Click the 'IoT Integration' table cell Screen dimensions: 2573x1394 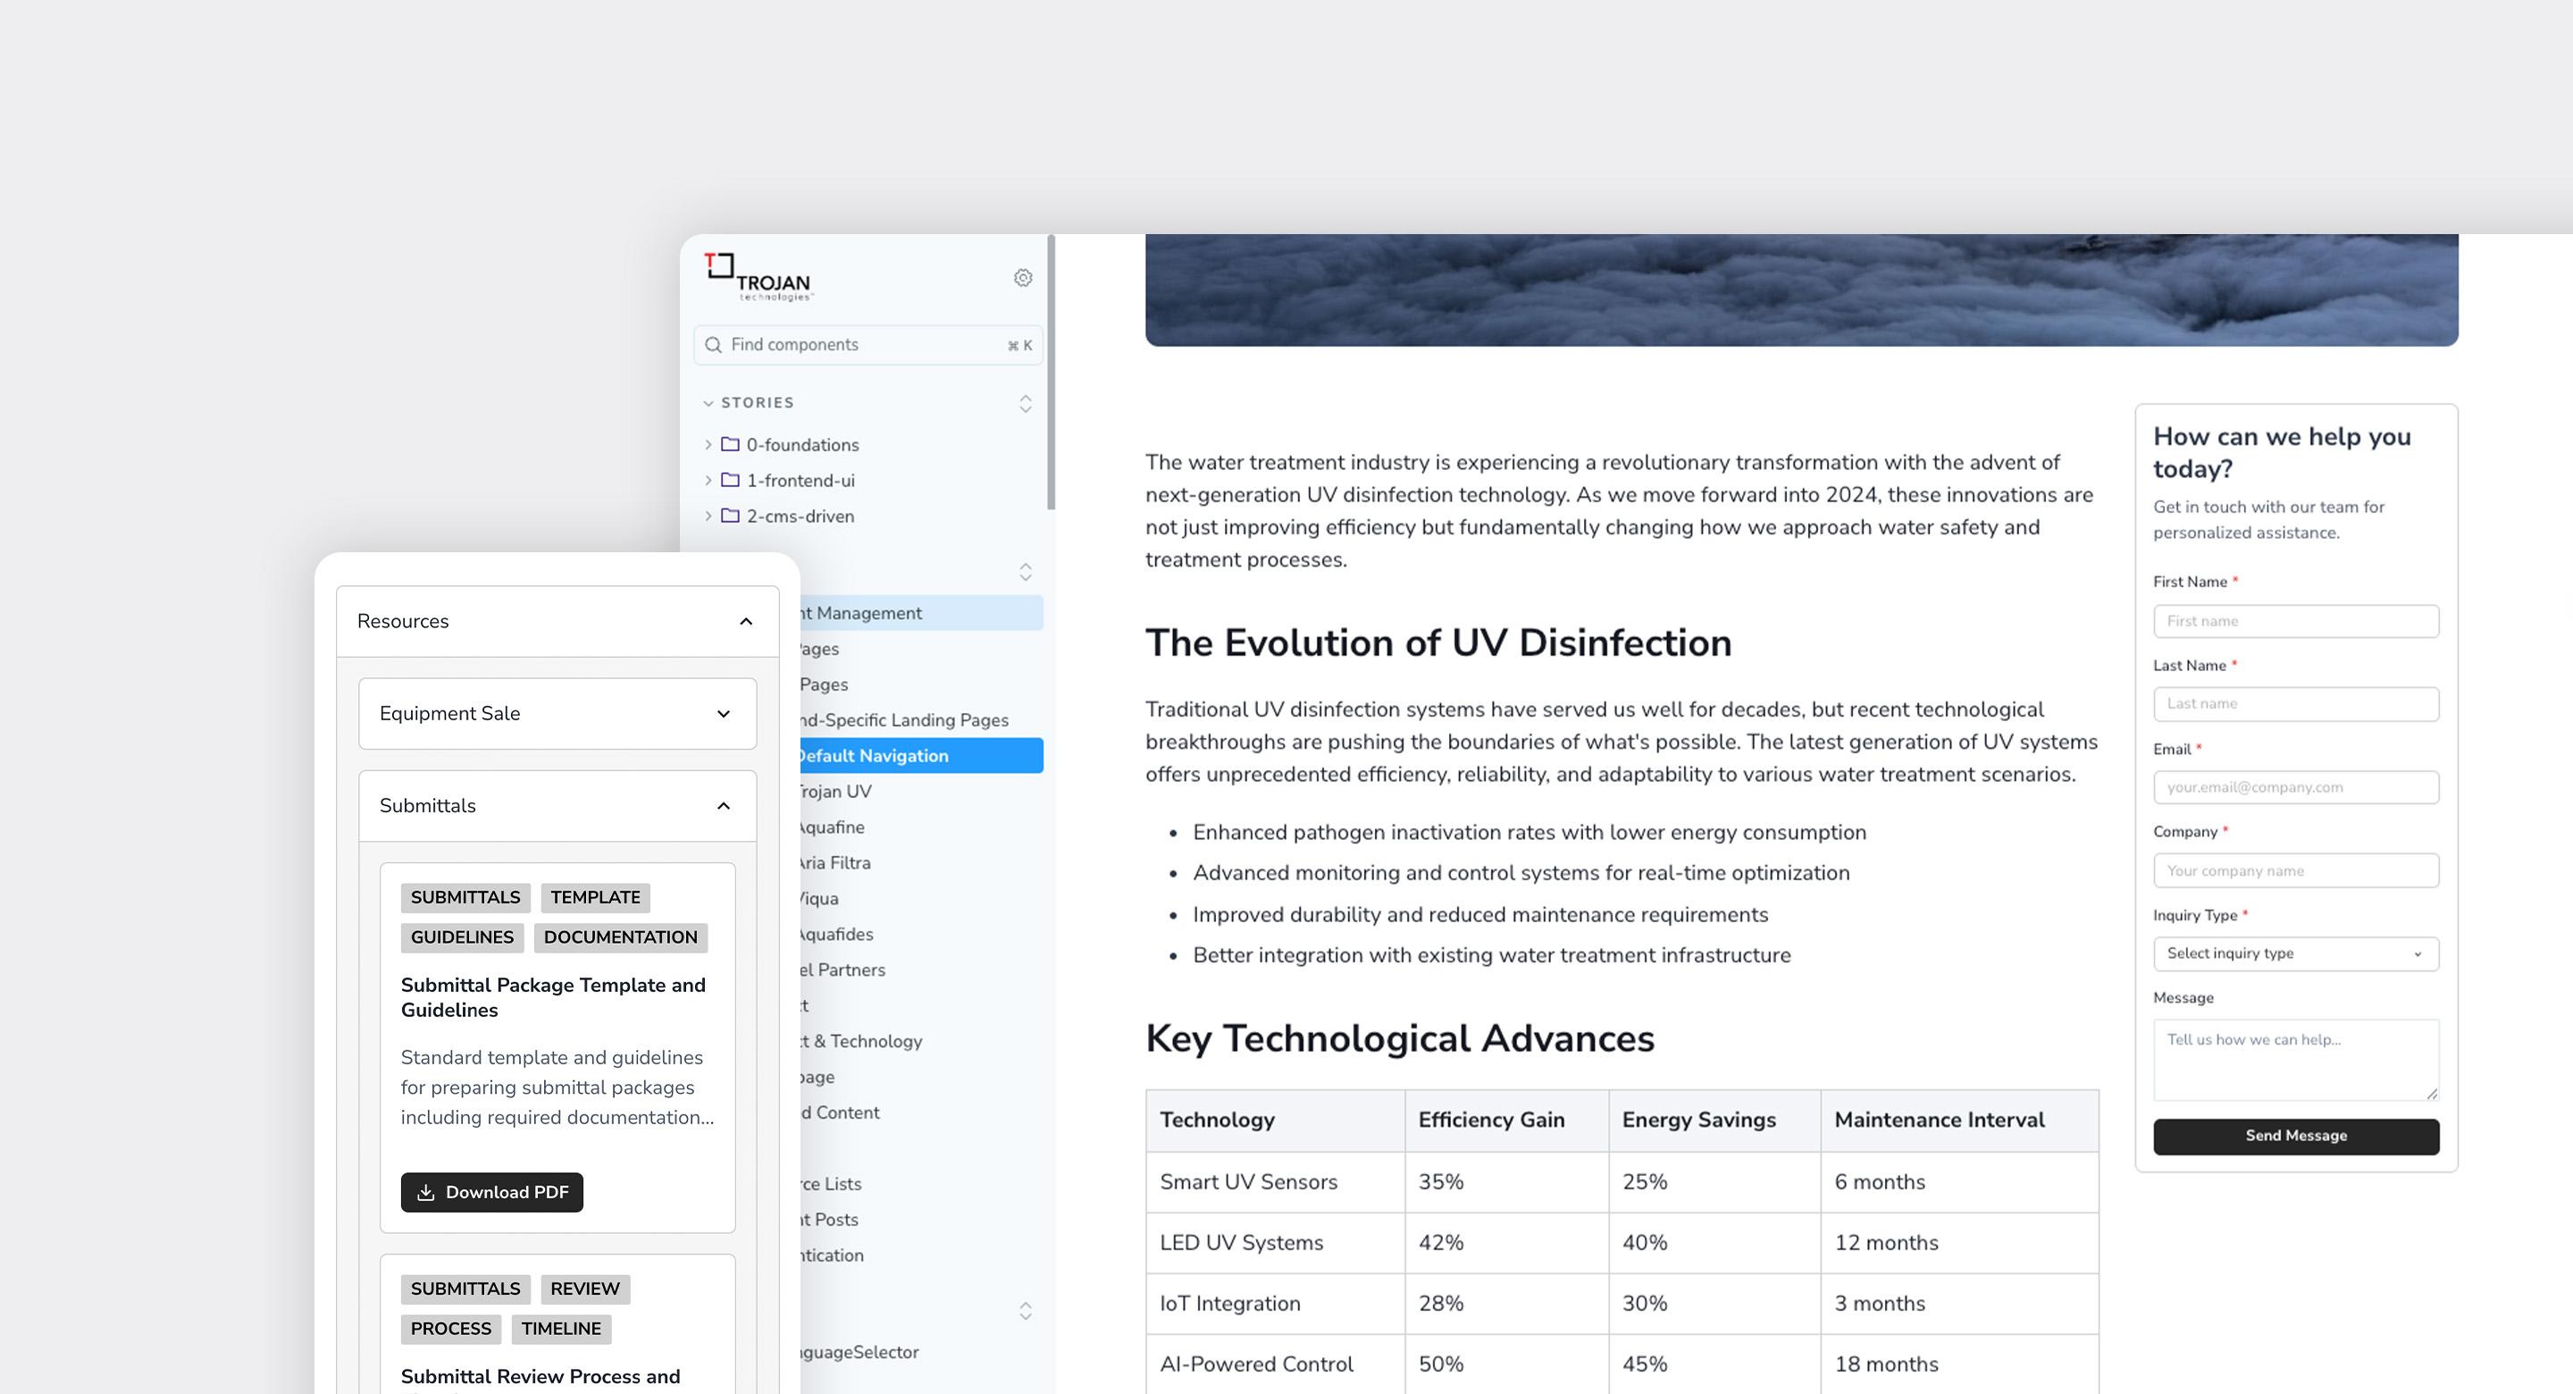pyautogui.click(x=1276, y=1304)
